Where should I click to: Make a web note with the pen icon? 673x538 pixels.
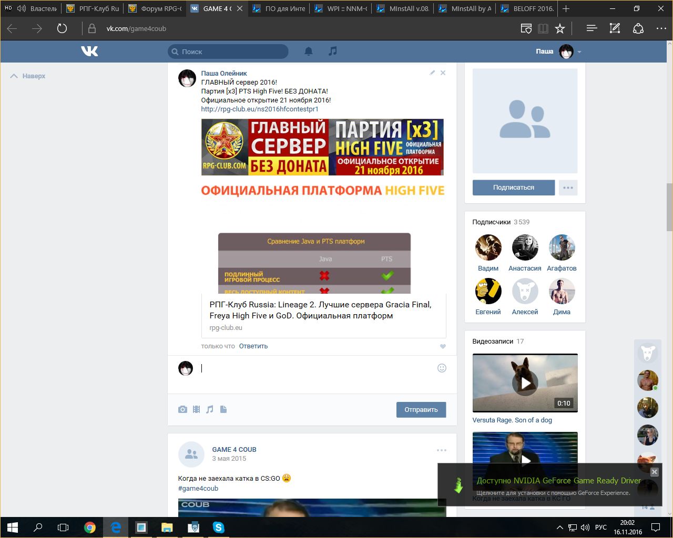tap(615, 28)
